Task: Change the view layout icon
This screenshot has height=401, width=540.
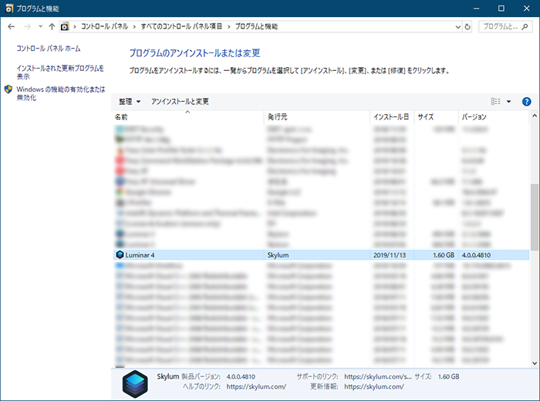Action: 495,102
